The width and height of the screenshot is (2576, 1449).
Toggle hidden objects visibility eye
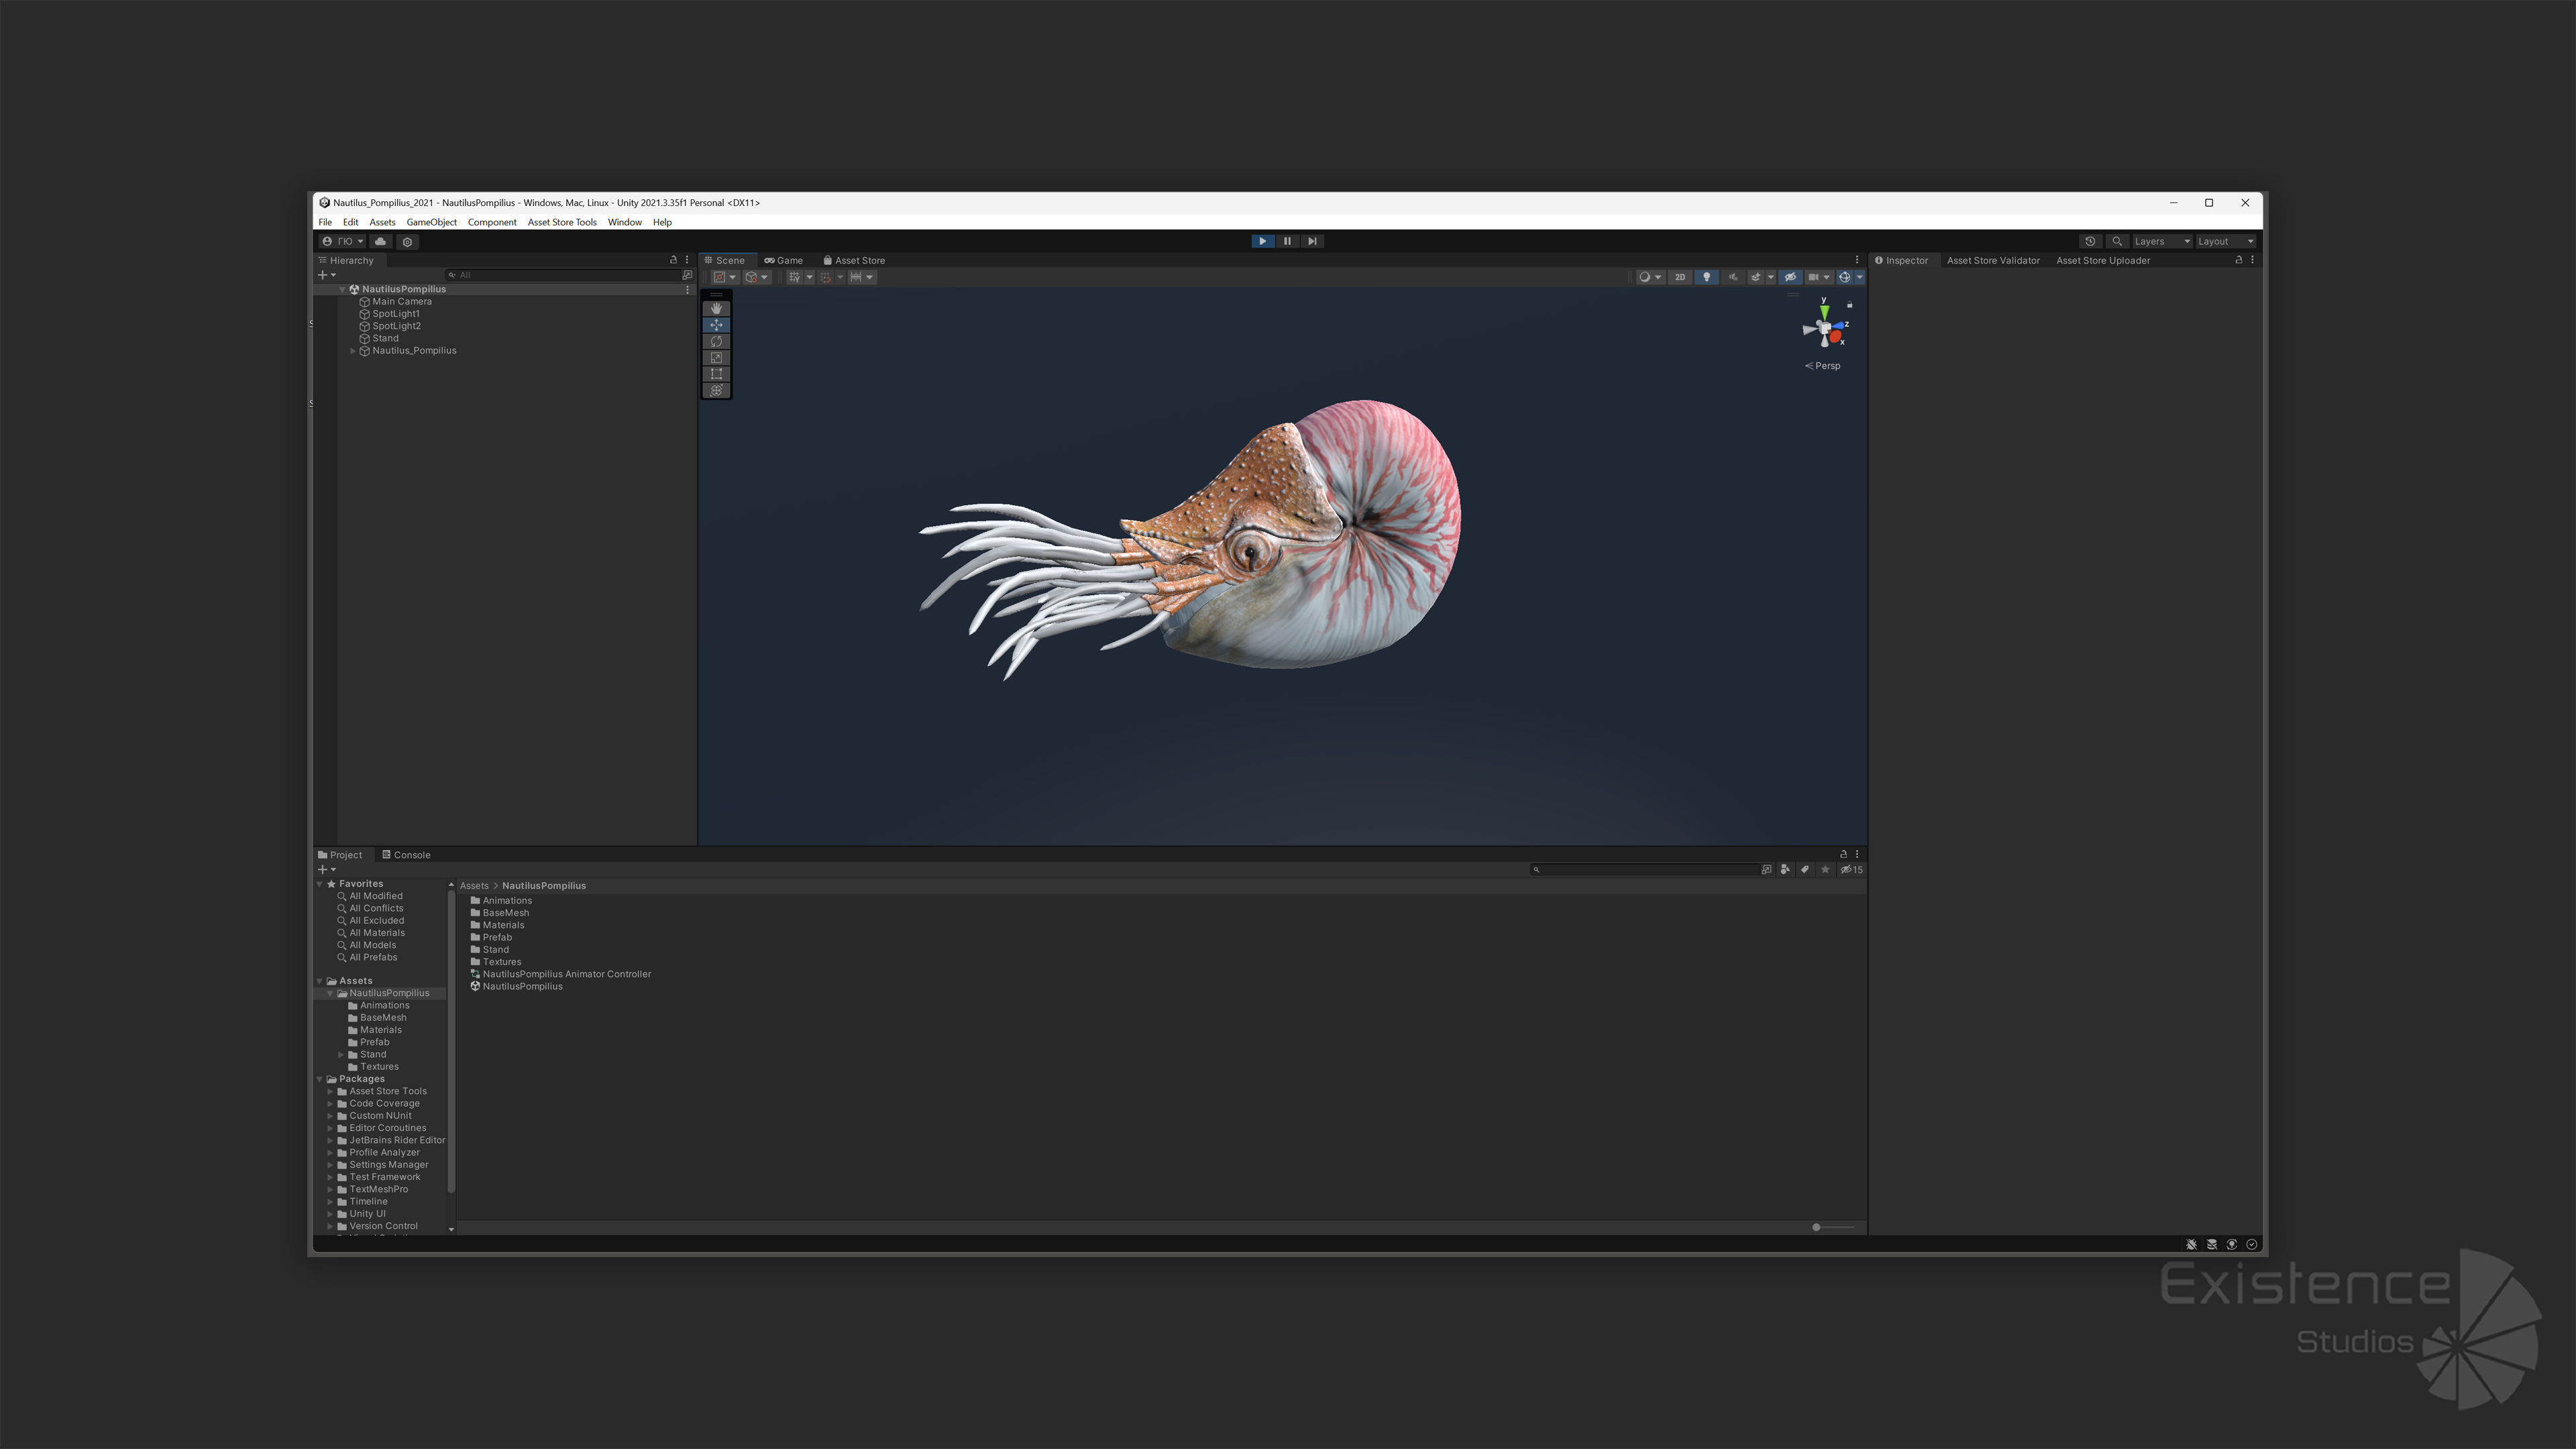pos(1790,277)
